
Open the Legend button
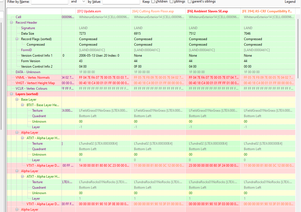pos(290,2)
